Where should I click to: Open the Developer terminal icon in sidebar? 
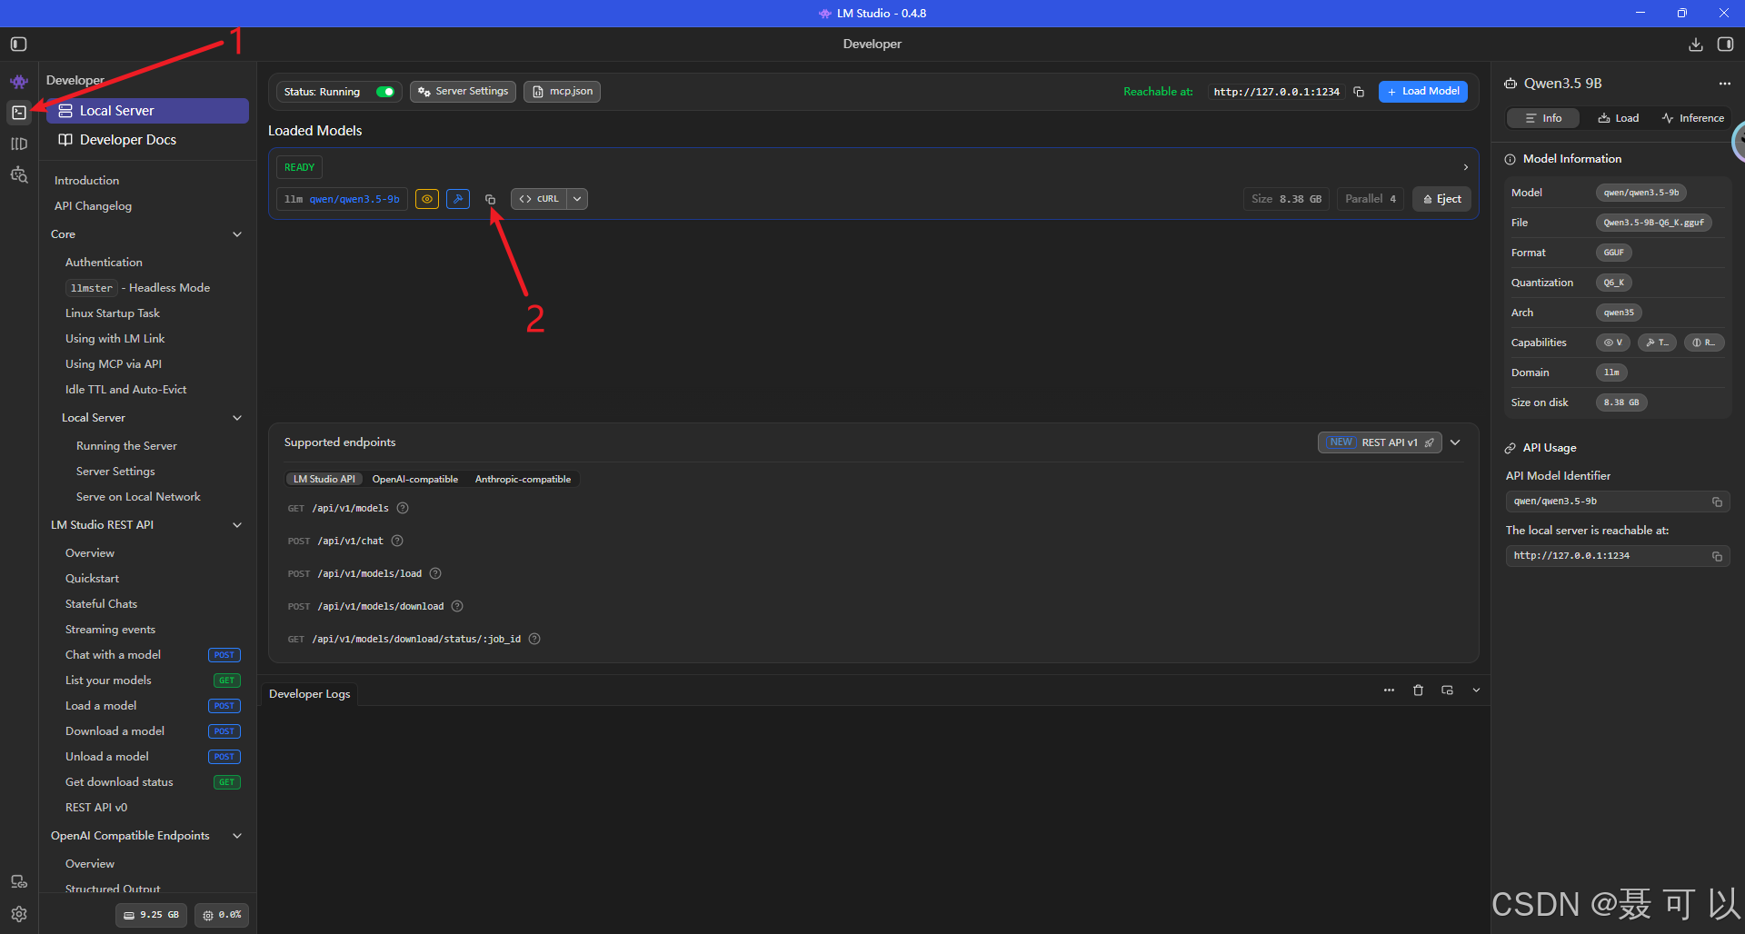(x=19, y=113)
